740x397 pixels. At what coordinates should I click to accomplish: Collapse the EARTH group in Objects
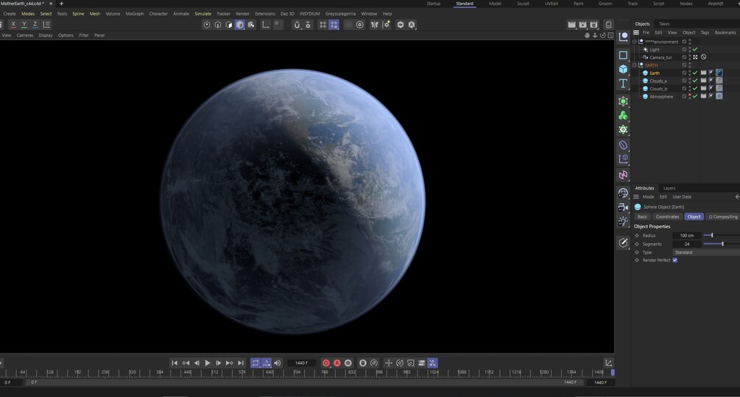[x=635, y=65]
